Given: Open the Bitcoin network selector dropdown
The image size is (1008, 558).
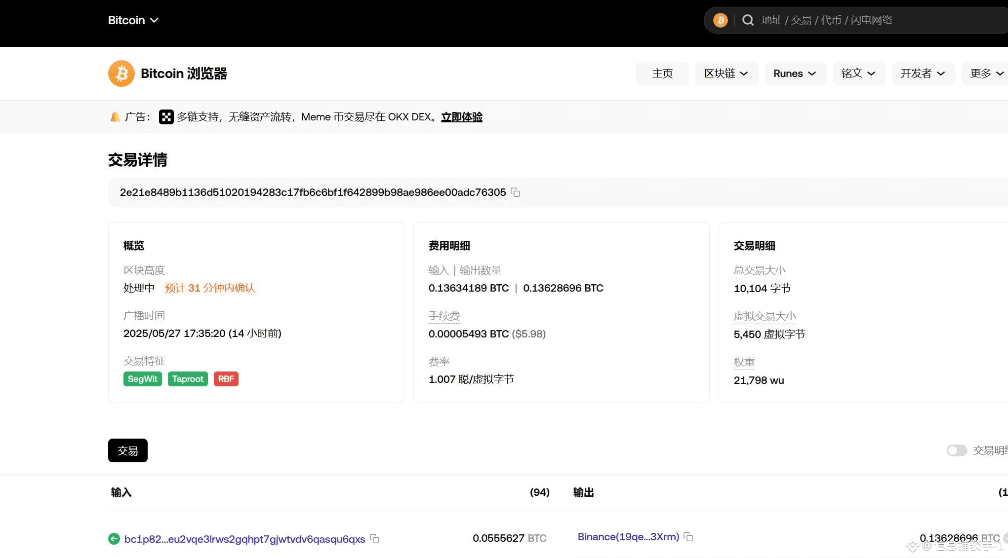Looking at the screenshot, I should 133,20.
